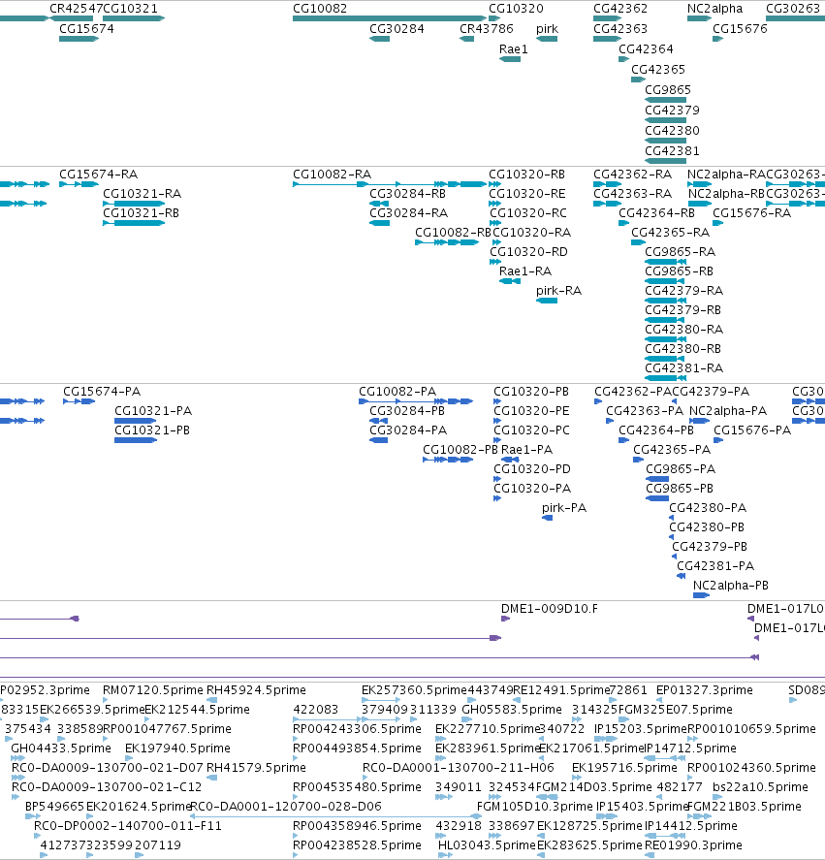Open the RC0-DP0002-140700-011-F11 EST label
Screen dimensions: 825x860
tap(128, 826)
